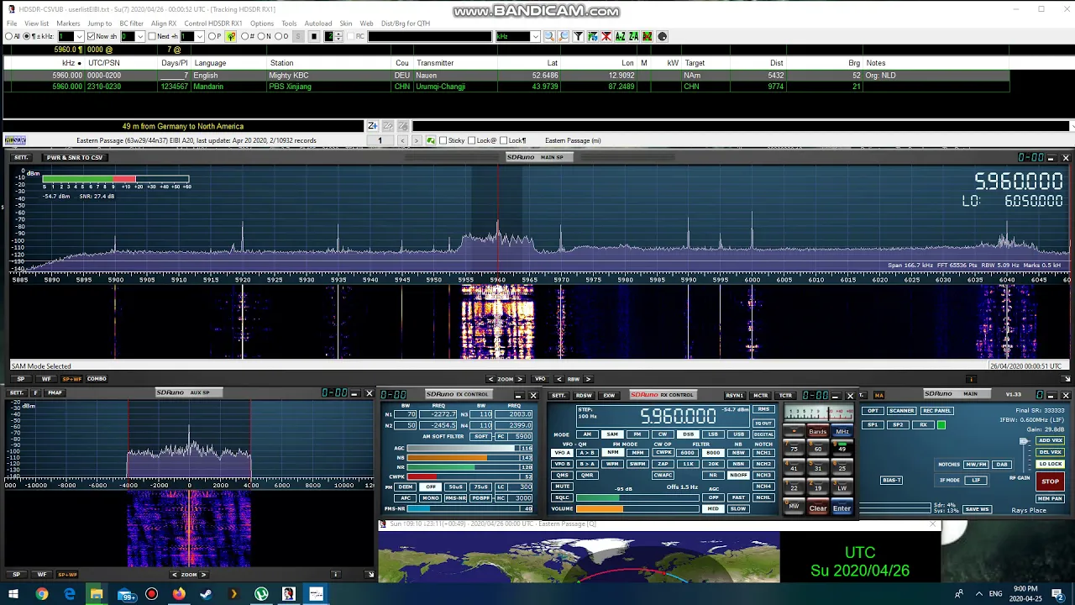1075x605 pixels.
Task: Open the Dist/Brg for QTH menu
Action: 406,24
